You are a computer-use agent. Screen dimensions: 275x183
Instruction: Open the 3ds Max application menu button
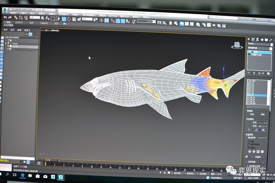click(x=5, y=10)
